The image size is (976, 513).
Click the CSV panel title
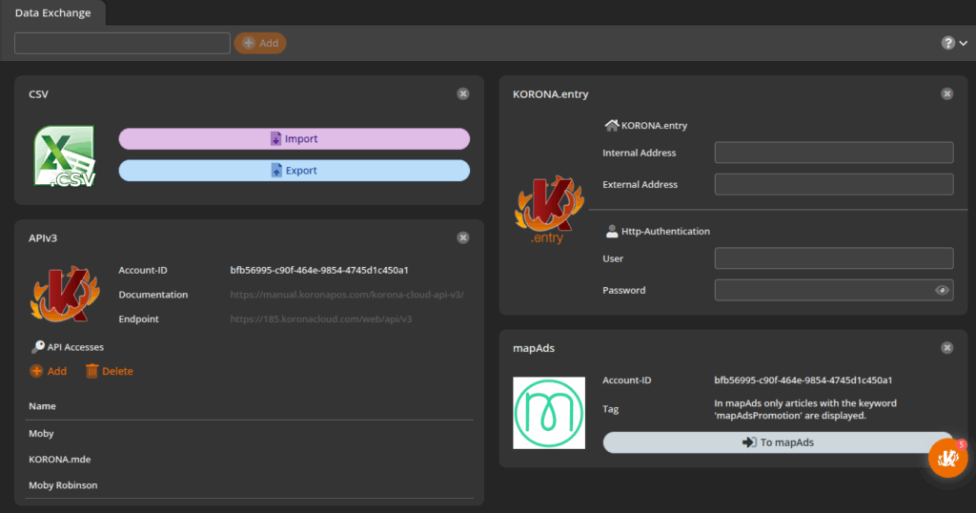38,94
